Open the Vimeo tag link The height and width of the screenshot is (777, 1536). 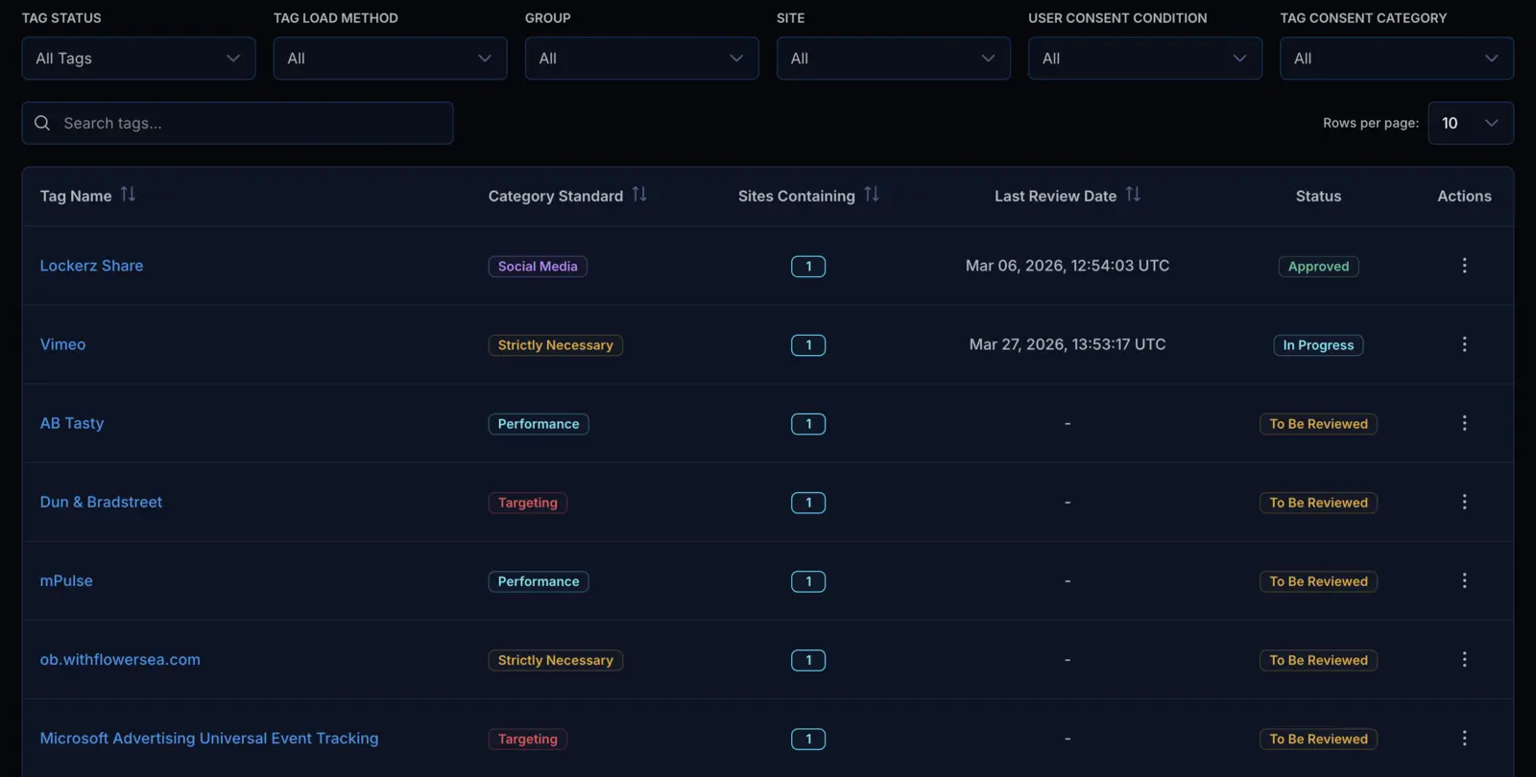[x=62, y=344]
